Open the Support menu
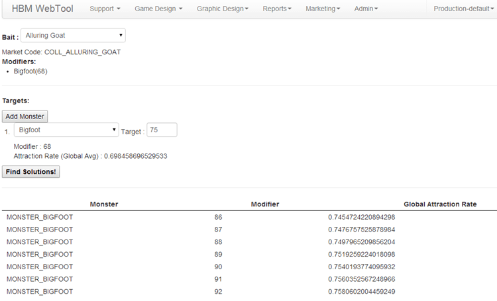The height and width of the screenshot is (301, 497). tap(105, 9)
